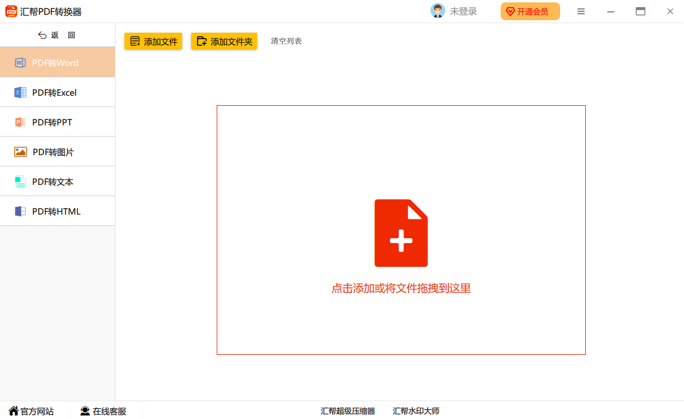Click the Excel icon in sidebar
684x419 pixels.
(20, 93)
